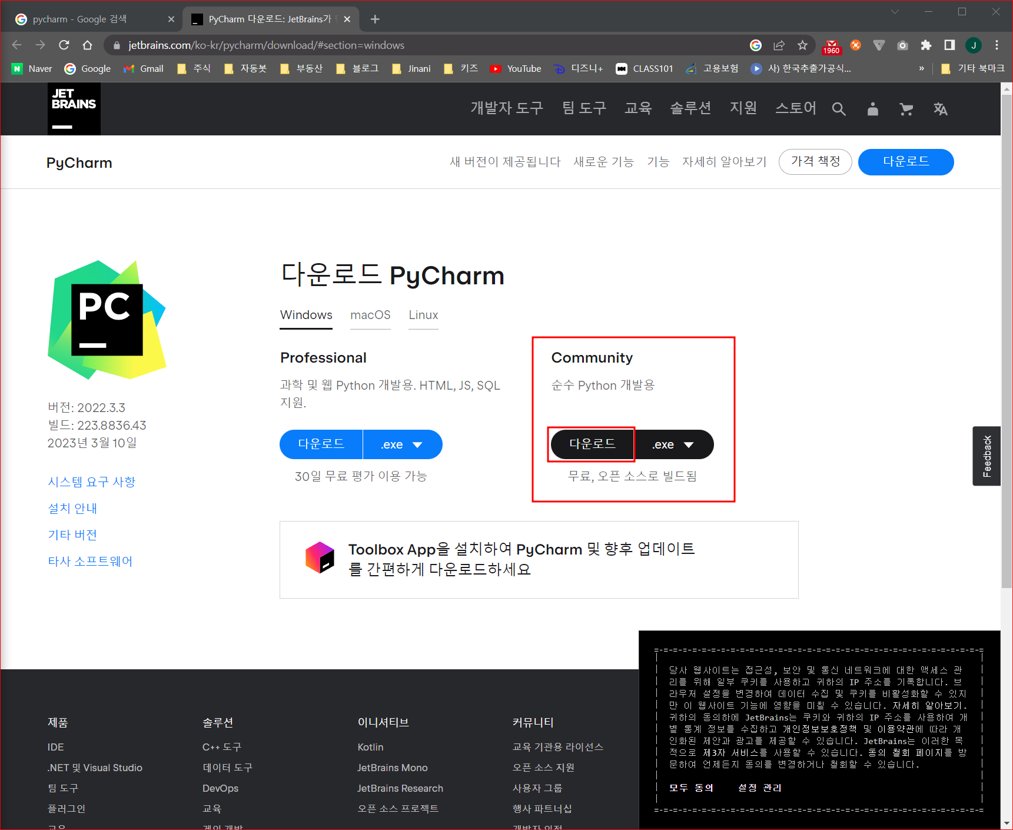This screenshot has width=1013, height=830.
Task: Accept all cookies with 모두 동의
Action: point(691,788)
